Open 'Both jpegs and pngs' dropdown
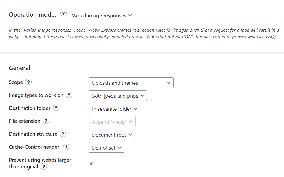This screenshot has width=284, height=177. tap(118, 96)
